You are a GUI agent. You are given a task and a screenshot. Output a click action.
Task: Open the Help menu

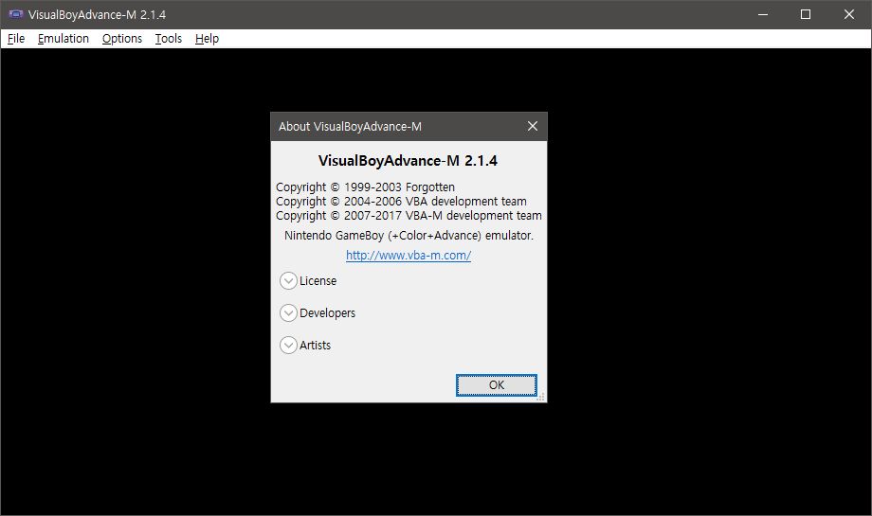[207, 38]
